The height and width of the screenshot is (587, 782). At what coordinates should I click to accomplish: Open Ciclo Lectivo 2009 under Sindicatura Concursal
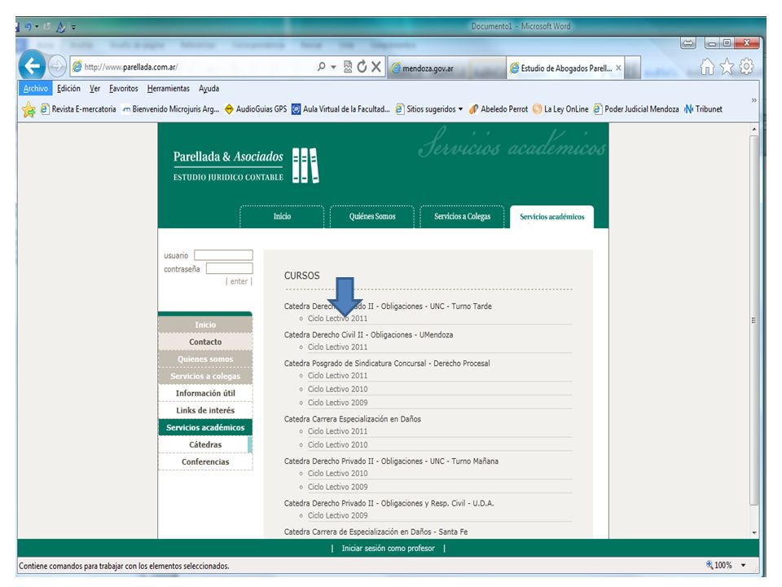click(337, 402)
